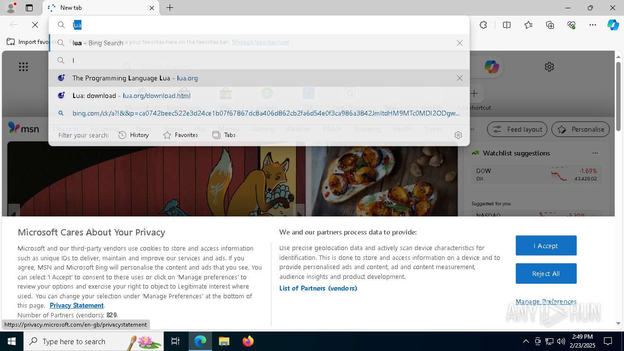Select the 'lua - Bing Search' suggestion

click(259, 43)
